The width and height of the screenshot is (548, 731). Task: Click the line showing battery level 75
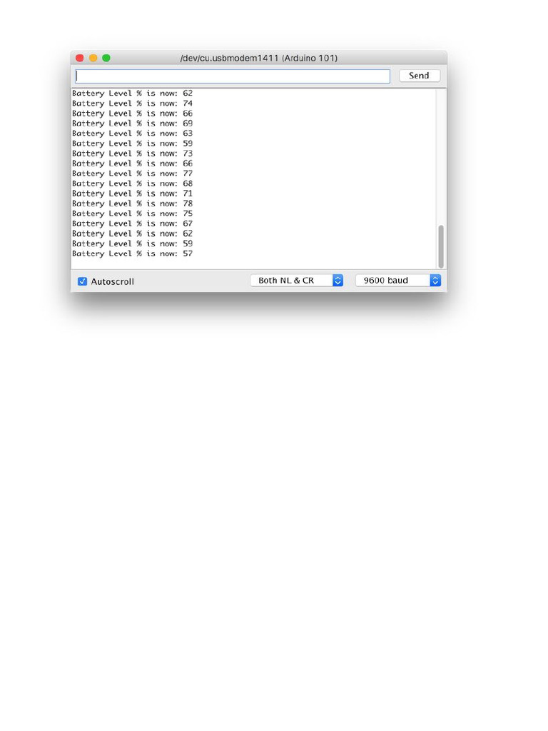pyautogui.click(x=132, y=213)
